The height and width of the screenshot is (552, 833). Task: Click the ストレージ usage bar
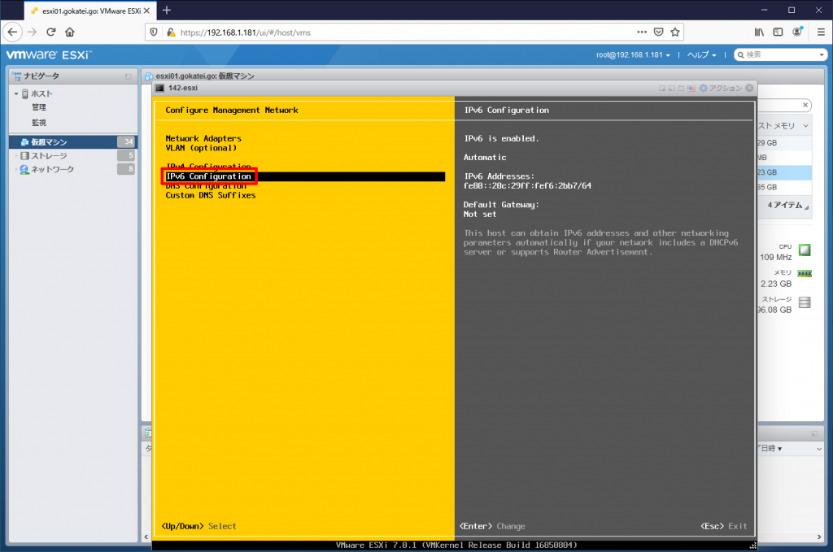(x=804, y=302)
